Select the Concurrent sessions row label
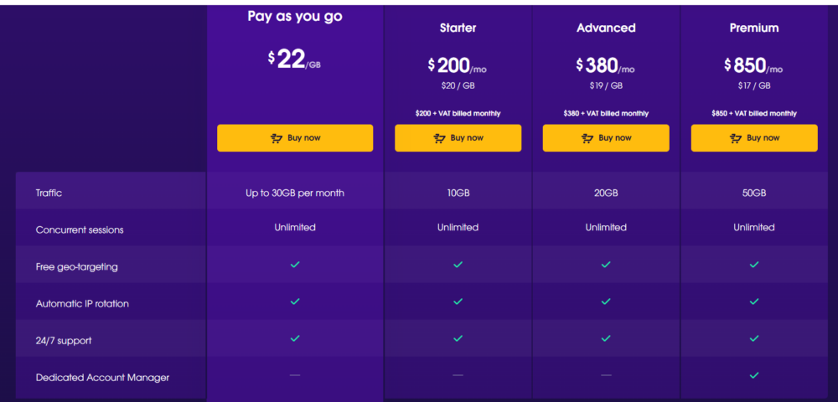 [80, 230]
